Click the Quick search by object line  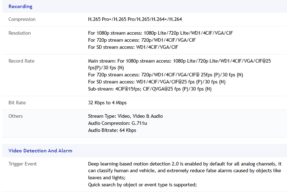[142, 185]
